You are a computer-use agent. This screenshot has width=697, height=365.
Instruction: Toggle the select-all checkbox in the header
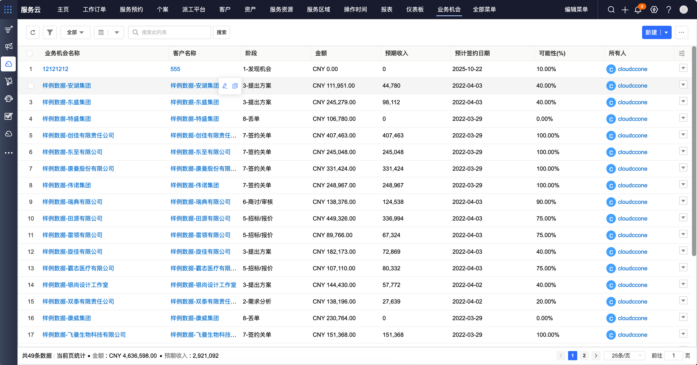point(30,53)
